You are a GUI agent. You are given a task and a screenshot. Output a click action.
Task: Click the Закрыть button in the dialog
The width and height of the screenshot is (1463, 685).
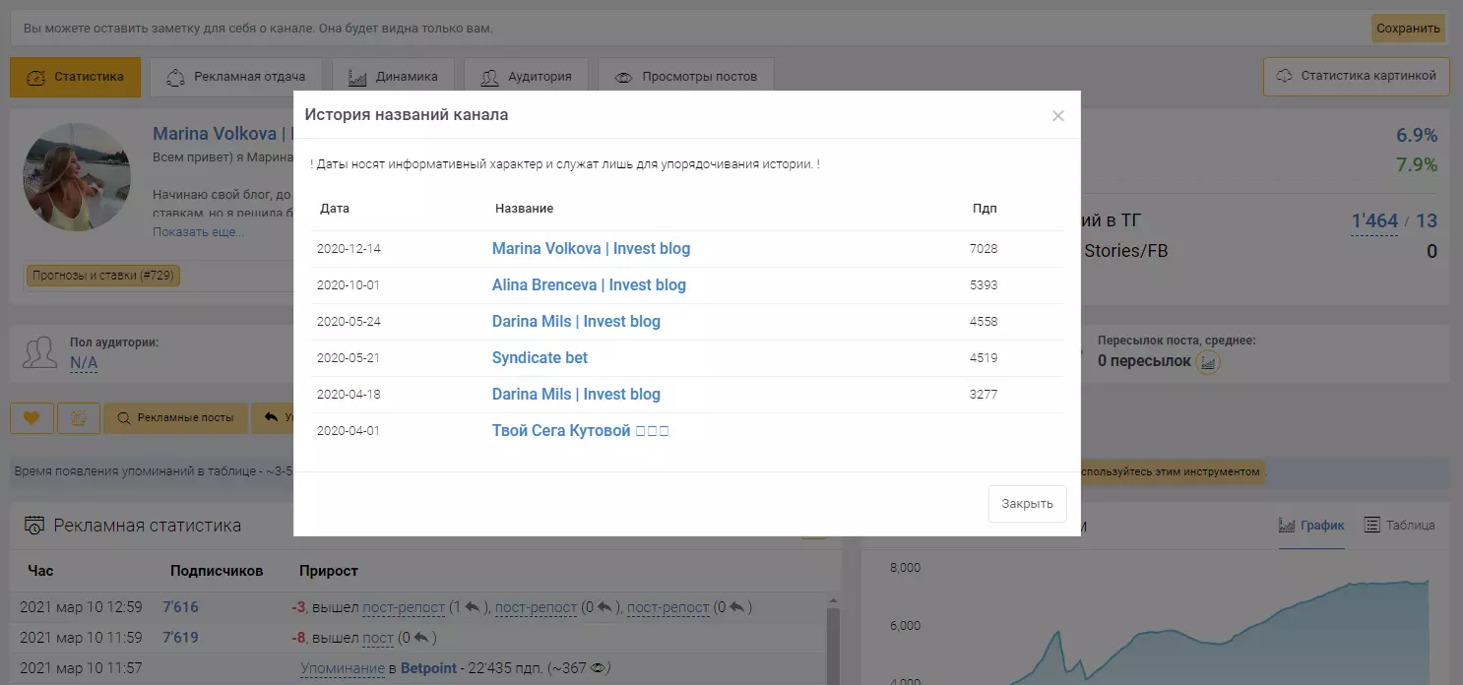tap(1027, 503)
